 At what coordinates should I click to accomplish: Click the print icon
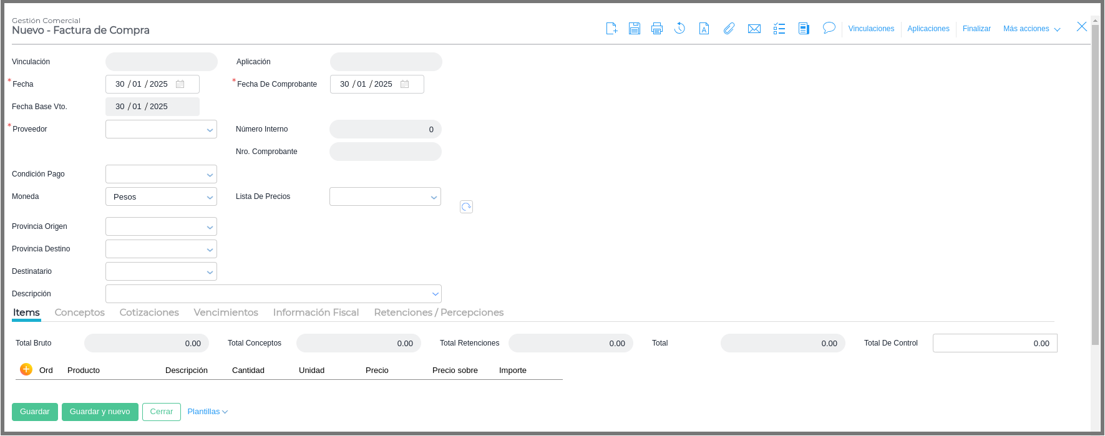657,29
